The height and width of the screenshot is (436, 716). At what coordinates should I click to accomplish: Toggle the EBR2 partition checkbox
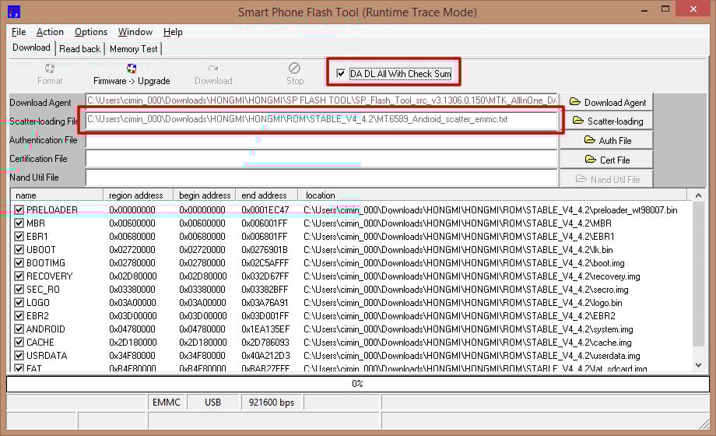click(19, 316)
